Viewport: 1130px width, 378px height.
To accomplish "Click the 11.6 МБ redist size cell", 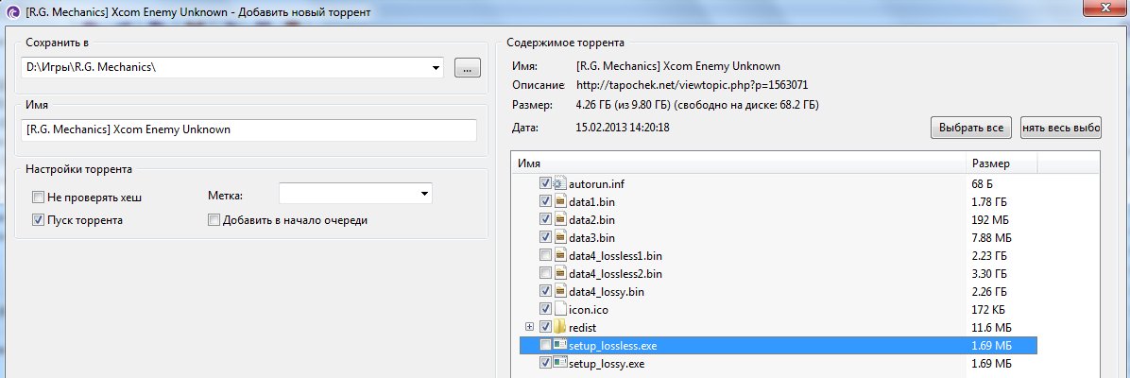I will coord(990,328).
